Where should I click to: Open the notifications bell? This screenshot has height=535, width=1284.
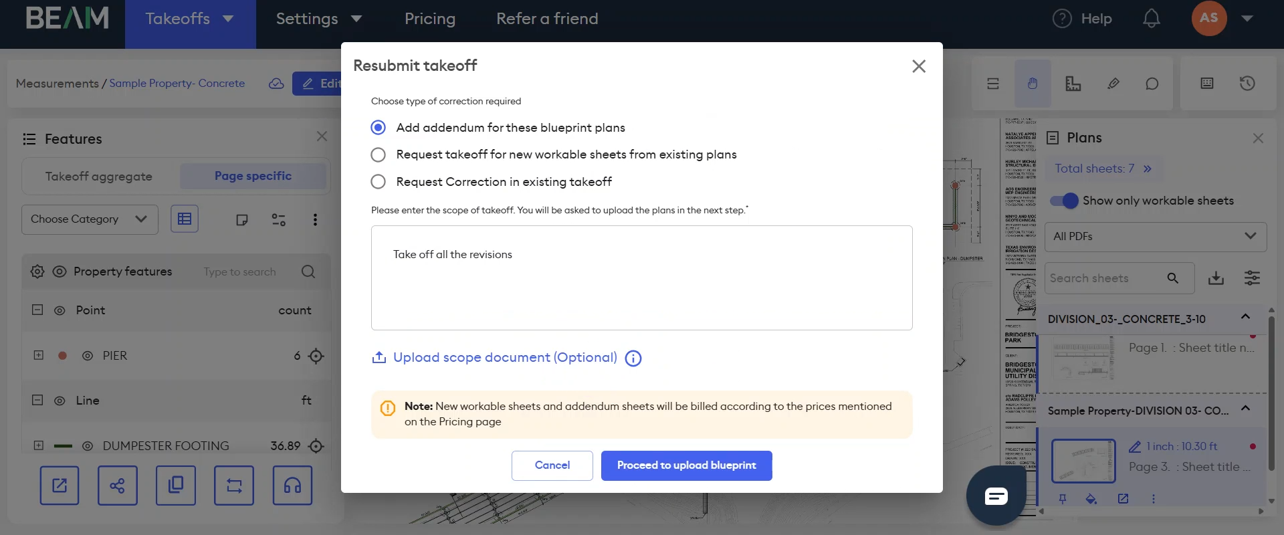pos(1151,18)
